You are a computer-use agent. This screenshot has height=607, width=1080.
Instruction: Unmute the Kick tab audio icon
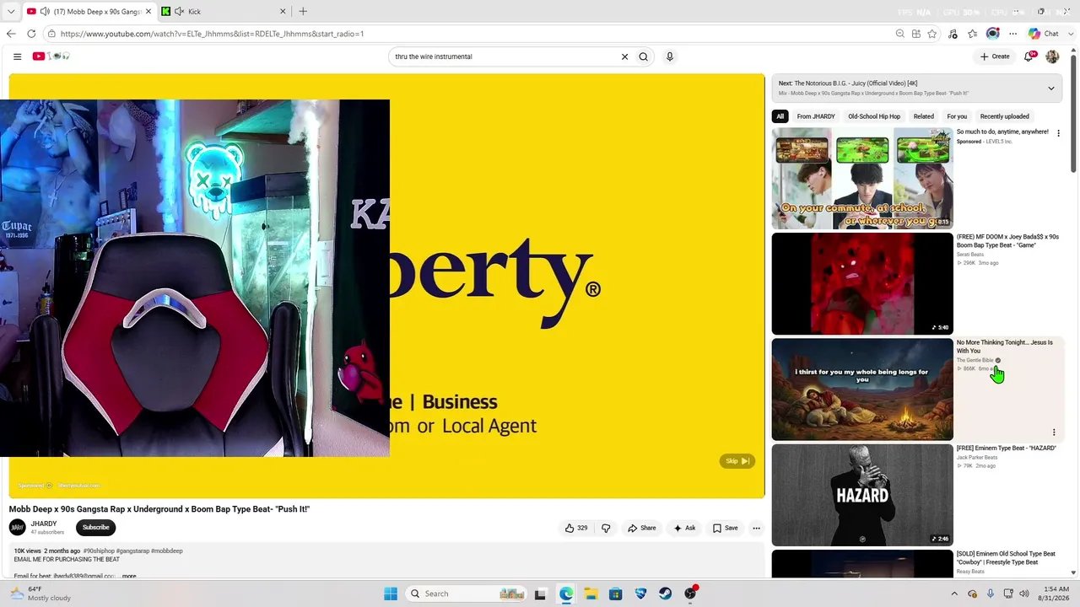pyautogui.click(x=179, y=12)
